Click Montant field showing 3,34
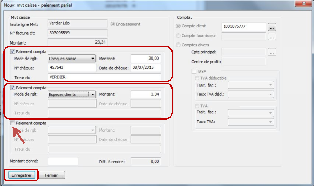 146,94
